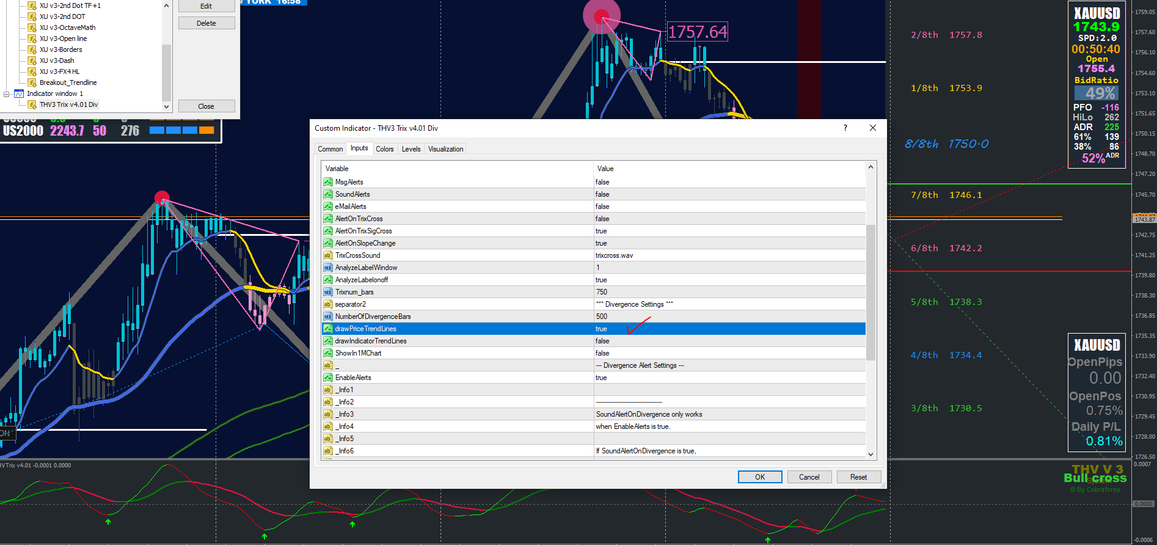Select the NumberOfDivergenceBars value field
The image size is (1157, 545).
[729, 316]
